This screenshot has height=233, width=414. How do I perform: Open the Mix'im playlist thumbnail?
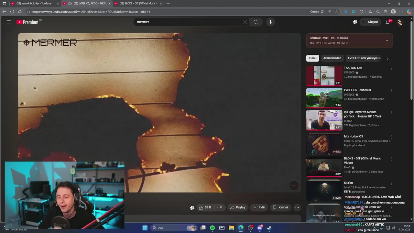click(324, 191)
